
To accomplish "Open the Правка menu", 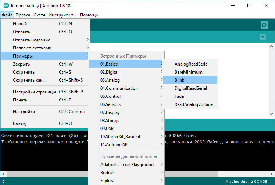I will [x=23, y=15].
